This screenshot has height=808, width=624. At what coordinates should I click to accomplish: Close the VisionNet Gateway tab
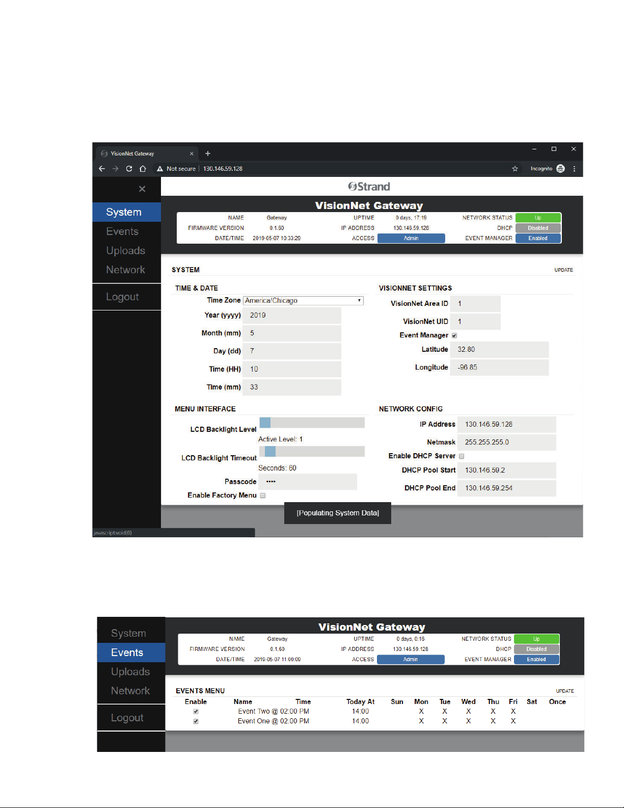(x=192, y=153)
